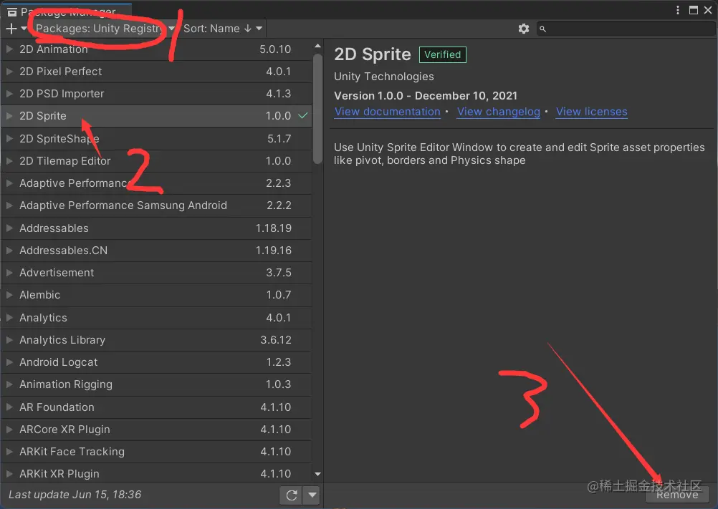Select the ARKit XR Plugin package
Screen dimensions: 718x509
coord(156,474)
